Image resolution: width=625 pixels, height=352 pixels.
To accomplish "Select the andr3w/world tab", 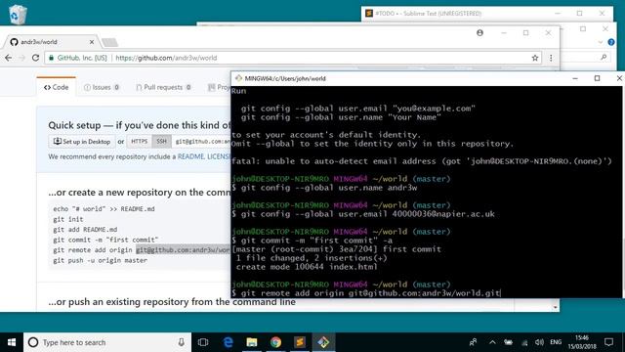I will click(x=52, y=42).
